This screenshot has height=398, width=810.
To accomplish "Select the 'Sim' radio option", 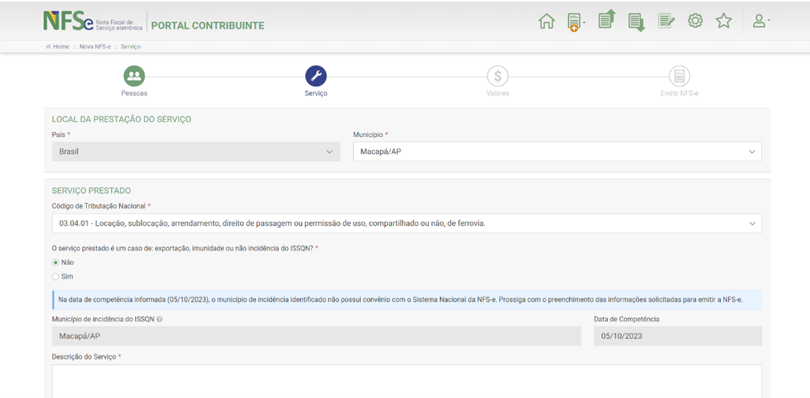I will (55, 277).
